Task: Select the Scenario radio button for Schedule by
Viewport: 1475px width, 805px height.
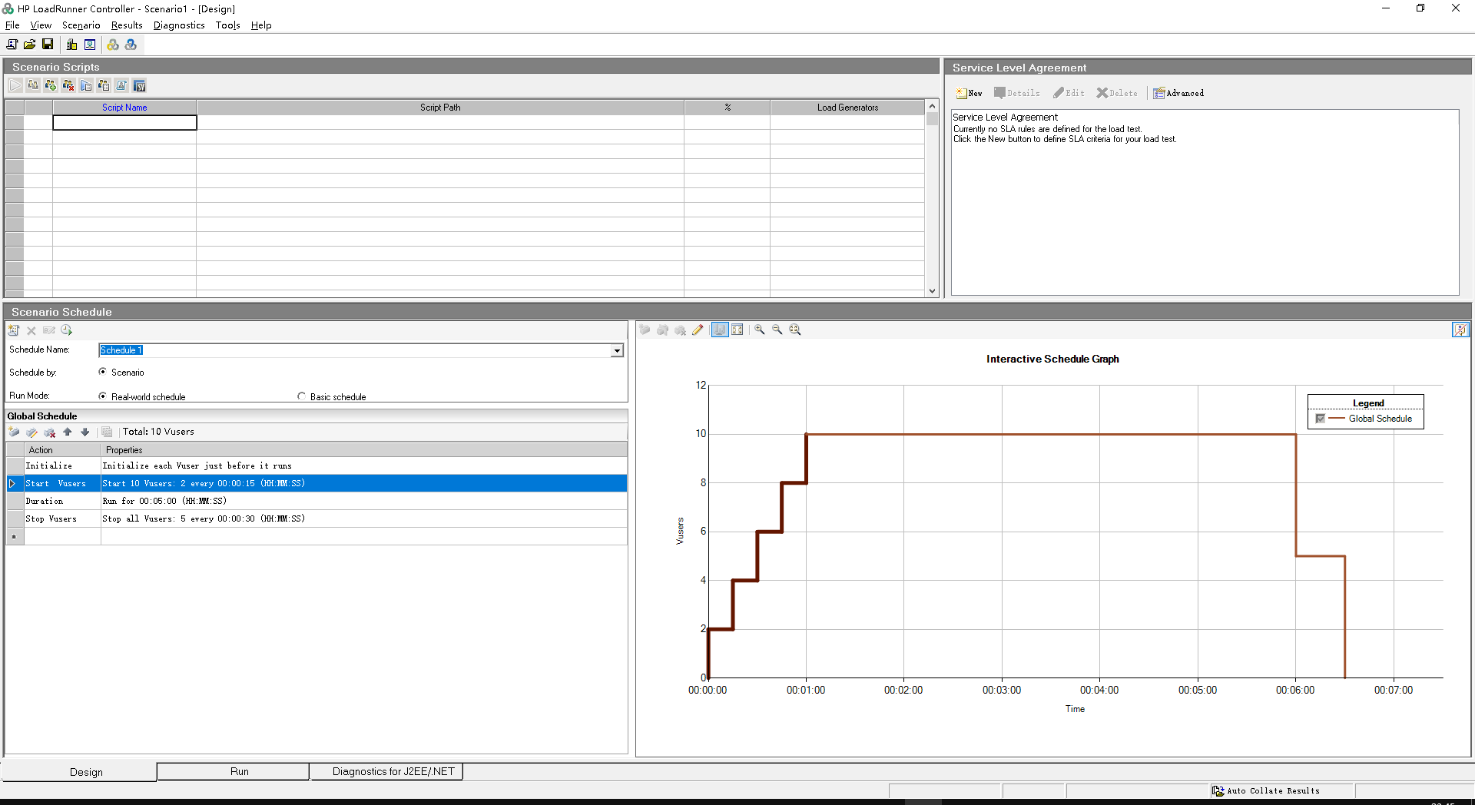Action: pos(102,372)
